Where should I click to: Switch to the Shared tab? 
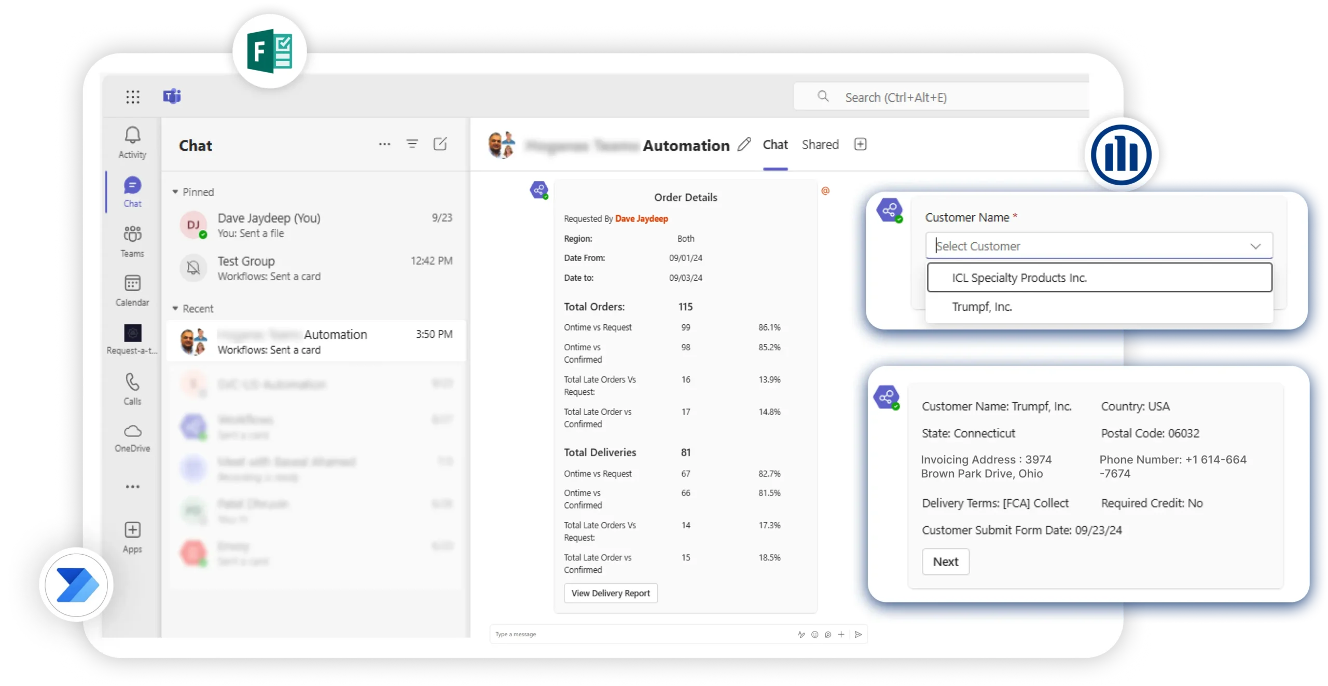coord(820,144)
